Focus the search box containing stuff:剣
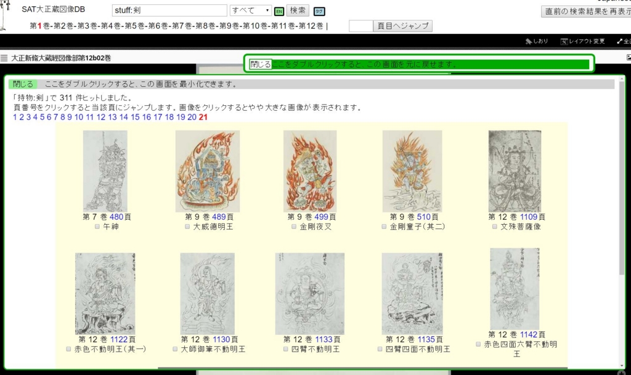 [x=169, y=10]
